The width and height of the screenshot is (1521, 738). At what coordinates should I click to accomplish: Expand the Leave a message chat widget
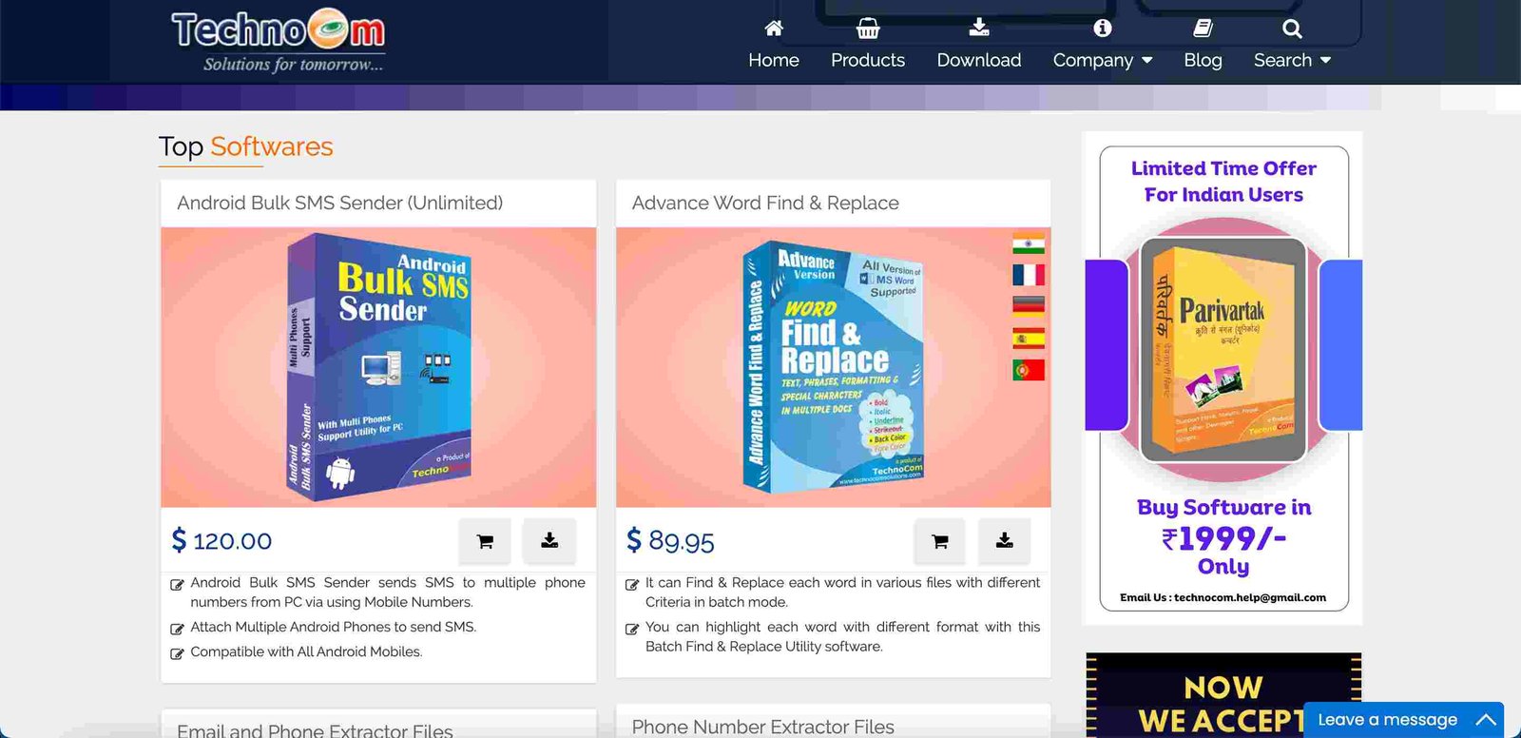pyautogui.click(x=1403, y=720)
